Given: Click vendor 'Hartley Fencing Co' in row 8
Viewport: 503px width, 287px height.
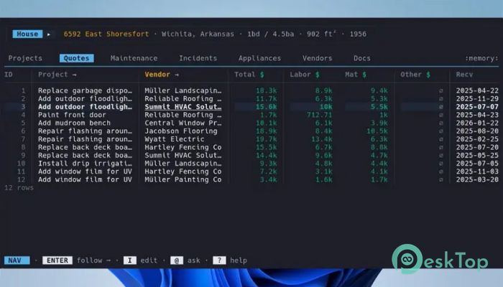Looking at the screenshot, I should pos(183,147).
